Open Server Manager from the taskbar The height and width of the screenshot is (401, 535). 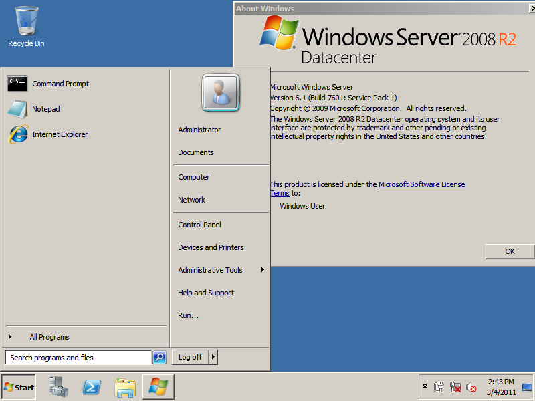coord(59,387)
